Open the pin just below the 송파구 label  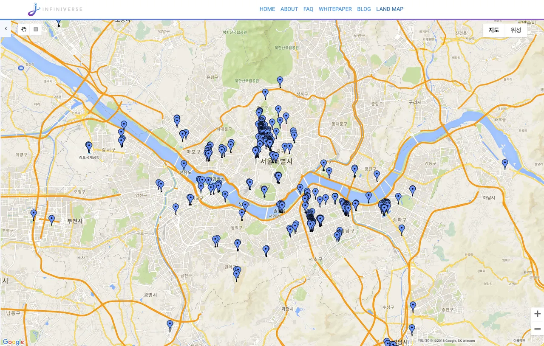402,230
